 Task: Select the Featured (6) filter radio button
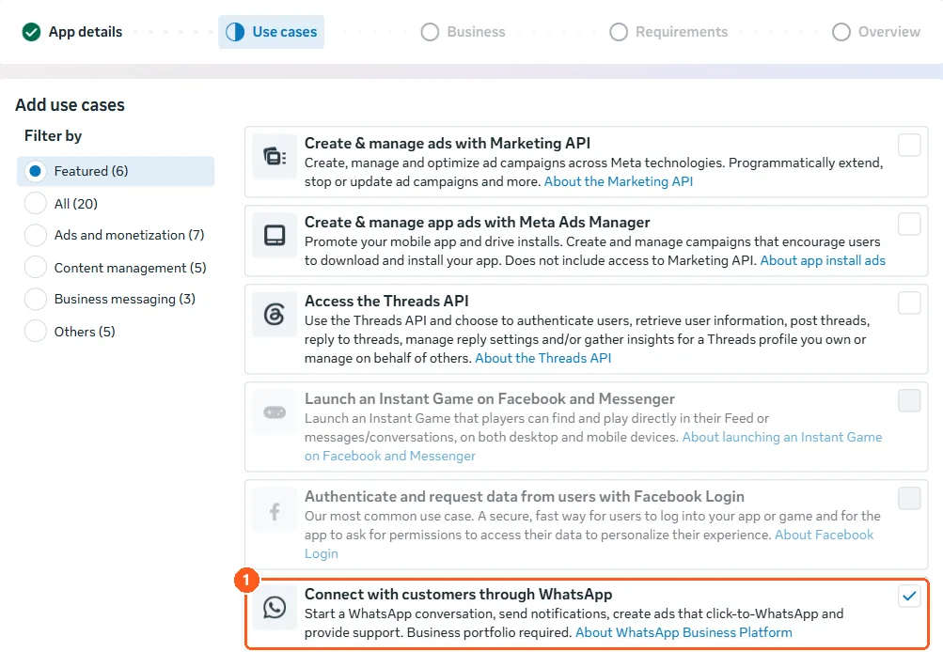click(x=36, y=171)
